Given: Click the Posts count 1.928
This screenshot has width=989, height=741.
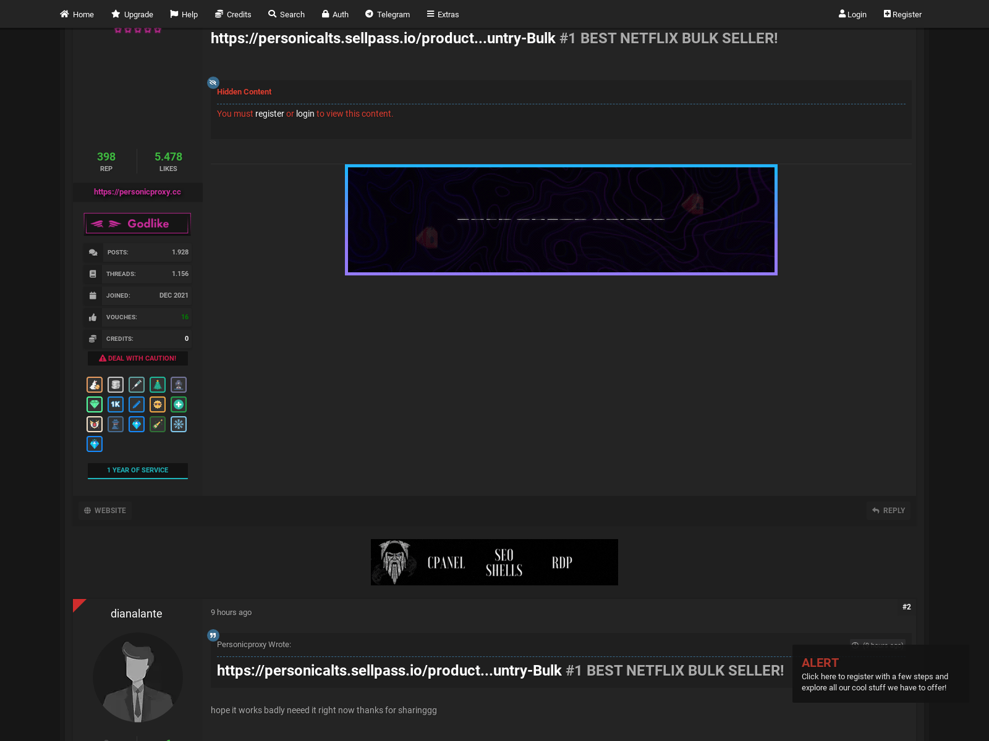Looking at the screenshot, I should pyautogui.click(x=180, y=253).
